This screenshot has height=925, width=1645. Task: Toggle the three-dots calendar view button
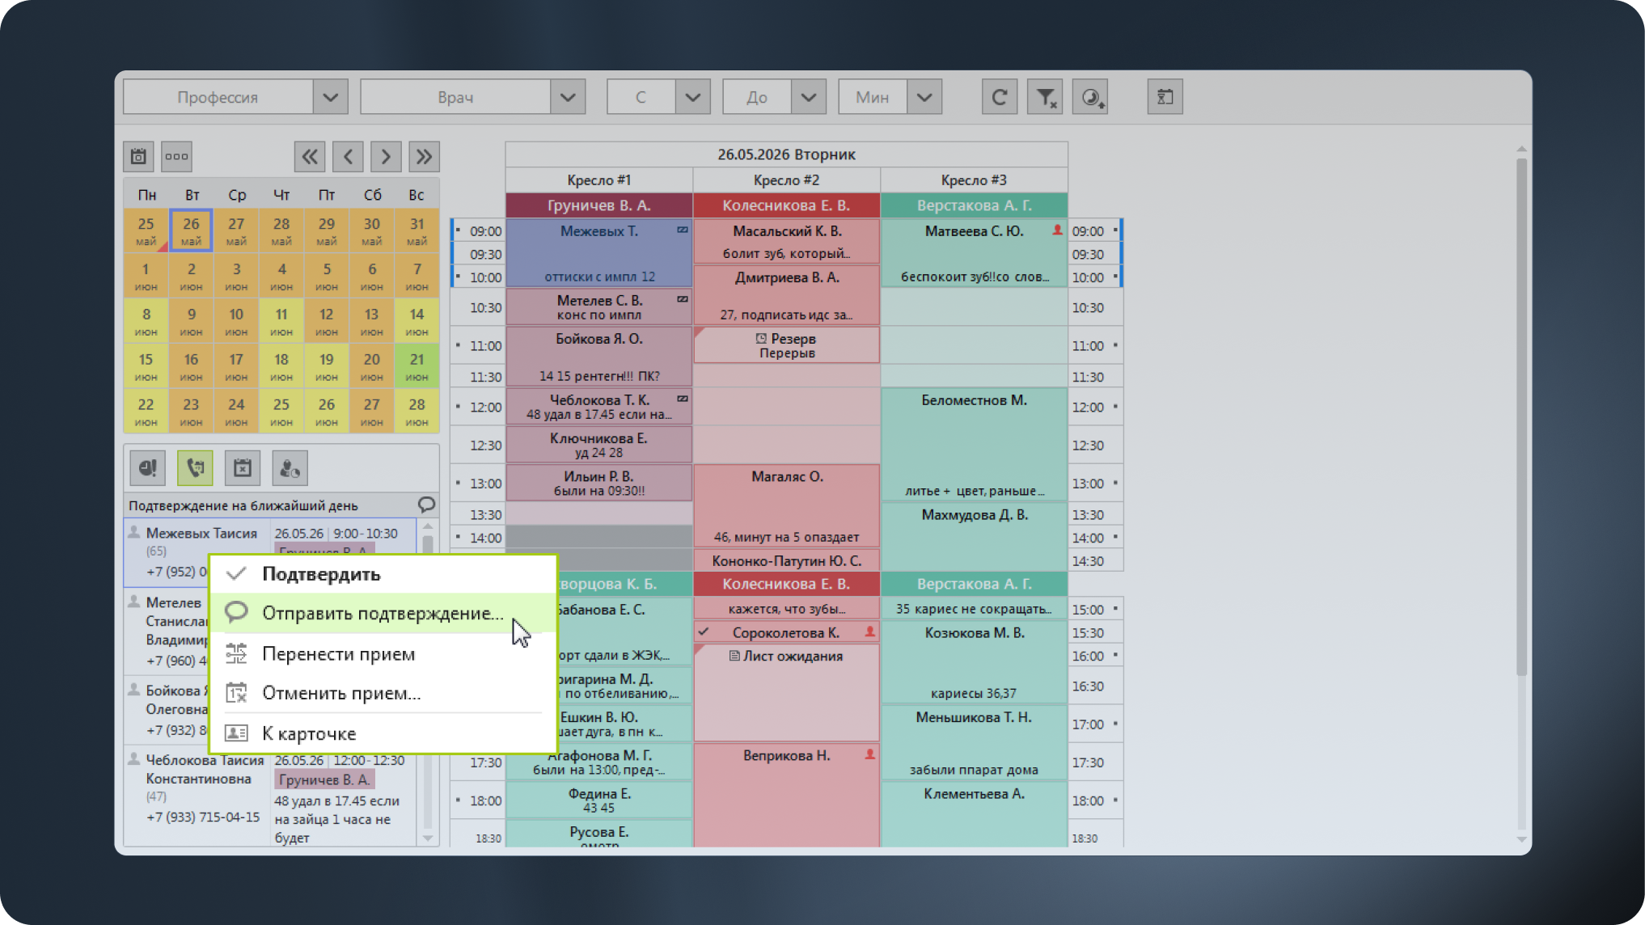pos(176,156)
